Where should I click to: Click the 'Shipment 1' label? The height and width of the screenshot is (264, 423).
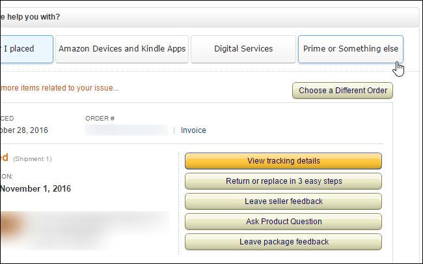pos(32,159)
